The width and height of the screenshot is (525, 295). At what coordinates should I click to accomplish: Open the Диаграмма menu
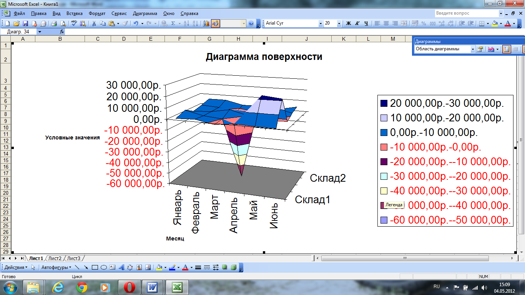click(145, 13)
